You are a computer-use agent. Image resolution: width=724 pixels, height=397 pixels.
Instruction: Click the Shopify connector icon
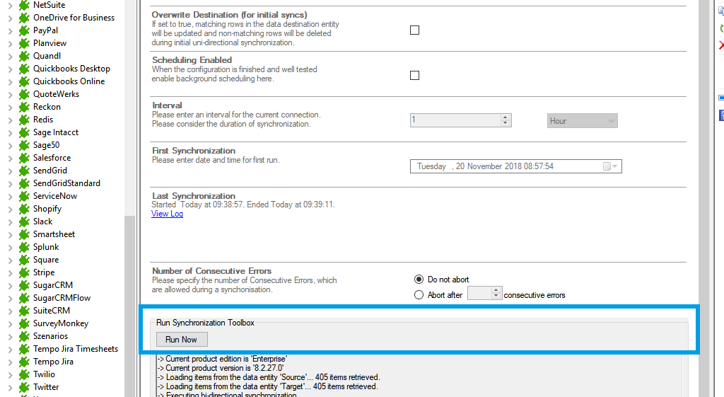24,209
